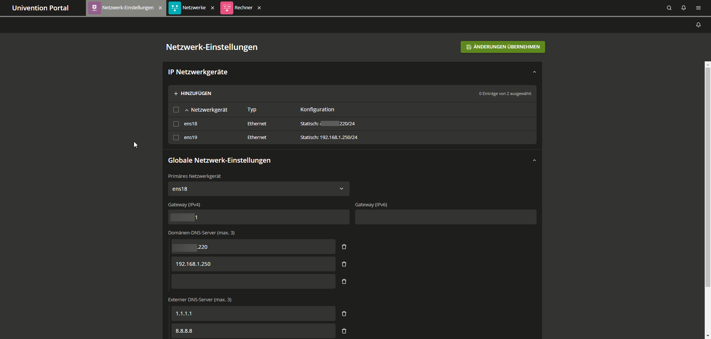Delete DNS server entry 192.168.1.250
Image resolution: width=711 pixels, height=339 pixels.
coord(344,264)
